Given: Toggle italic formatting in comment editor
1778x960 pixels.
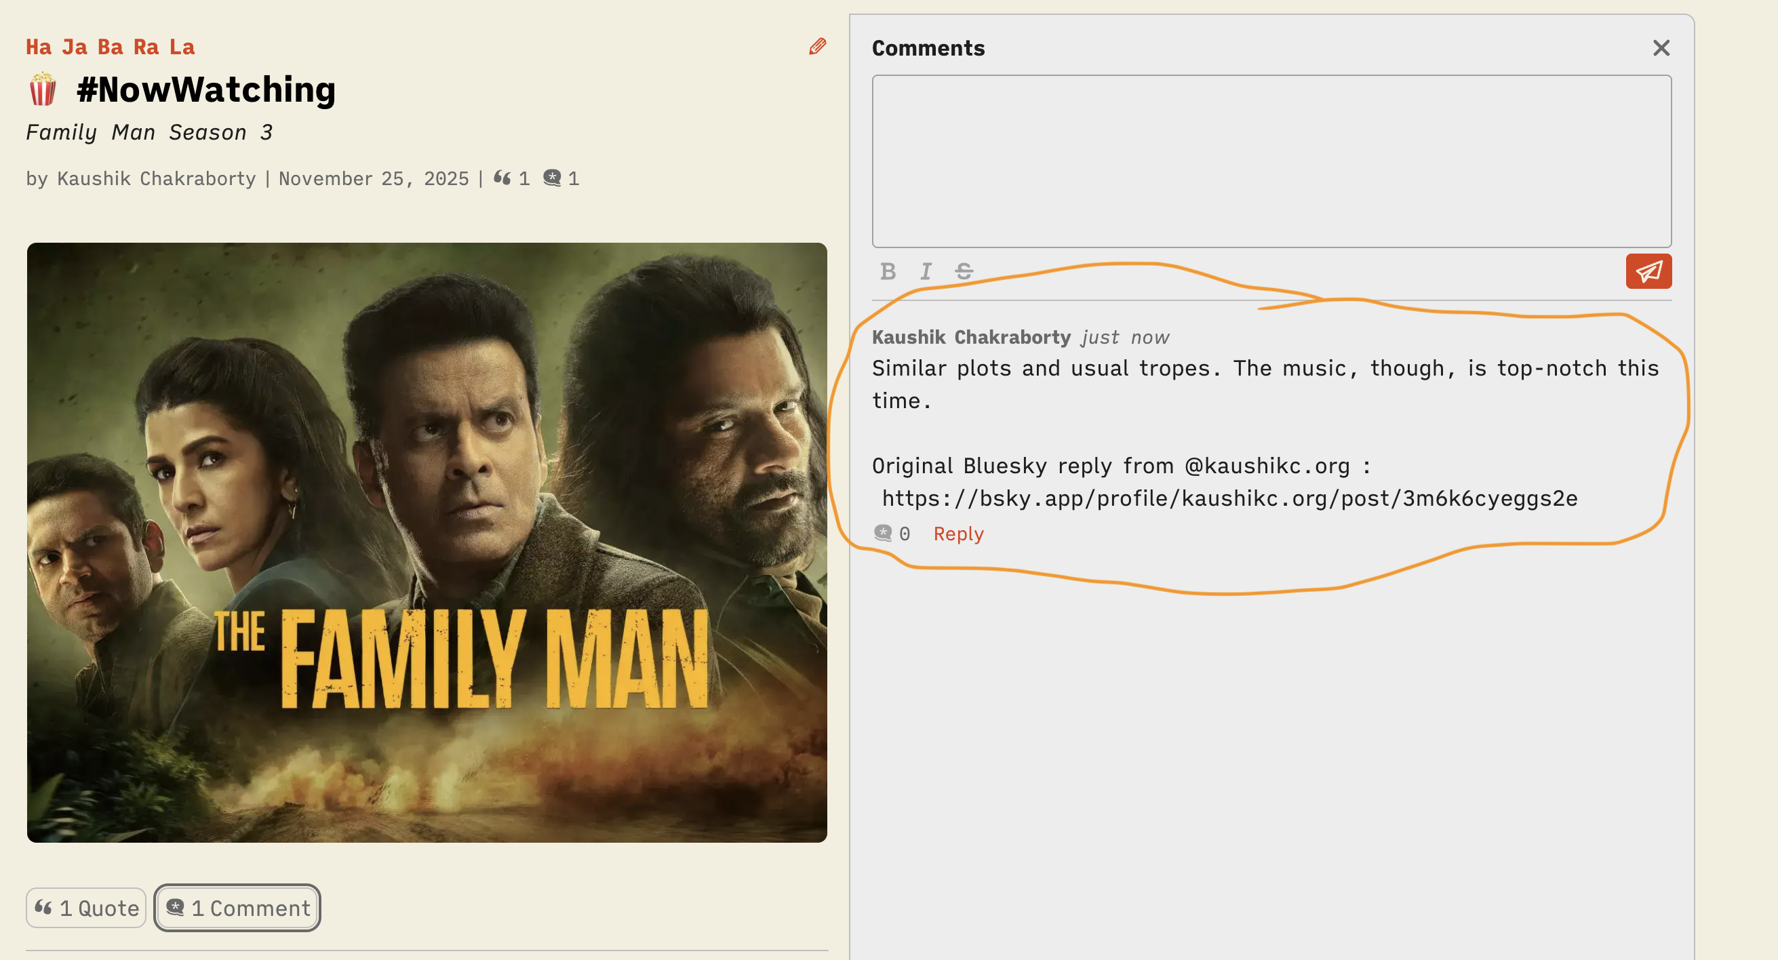Looking at the screenshot, I should point(926,271).
